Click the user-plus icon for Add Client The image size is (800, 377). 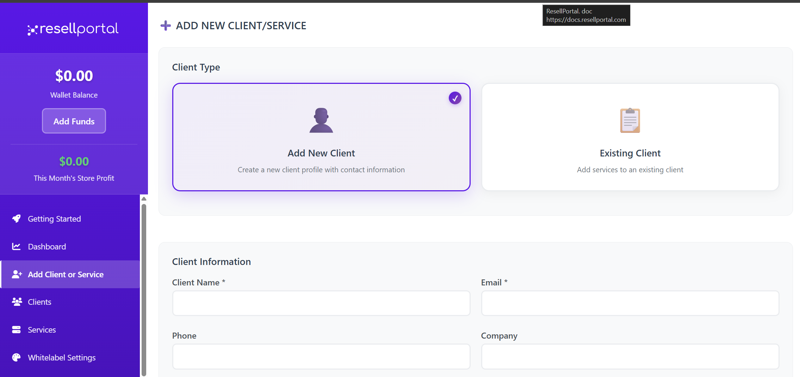[17, 274]
